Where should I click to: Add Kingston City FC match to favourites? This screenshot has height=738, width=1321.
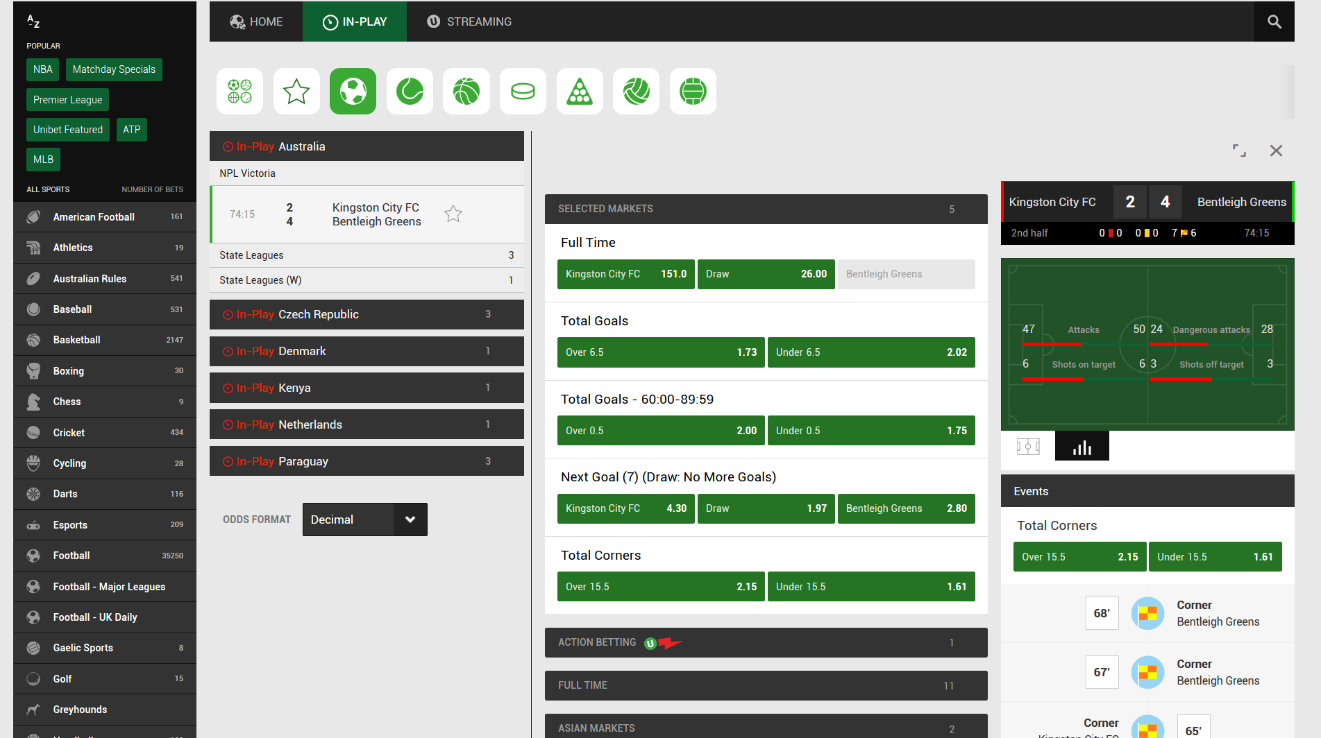(x=453, y=214)
